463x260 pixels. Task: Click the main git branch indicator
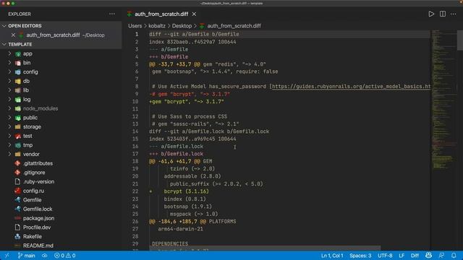pos(26,256)
